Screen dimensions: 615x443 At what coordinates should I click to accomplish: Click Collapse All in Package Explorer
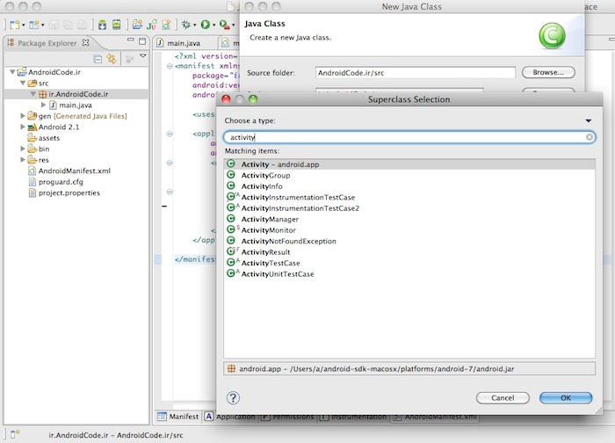pyautogui.click(x=98, y=58)
